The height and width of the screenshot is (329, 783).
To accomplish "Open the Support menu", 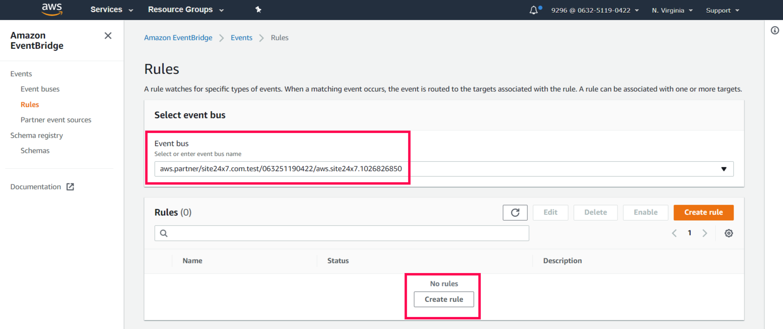I will click(x=722, y=10).
